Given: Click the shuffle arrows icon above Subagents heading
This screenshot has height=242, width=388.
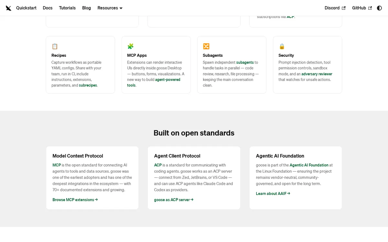Looking at the screenshot, I should (x=206, y=46).
